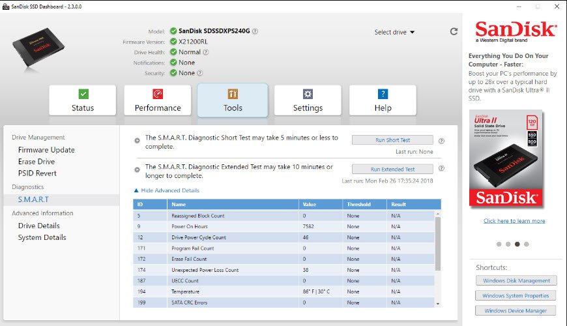The image size is (567, 326).
Task: Select the fourth ad carousel dot
Action: [x=527, y=244]
